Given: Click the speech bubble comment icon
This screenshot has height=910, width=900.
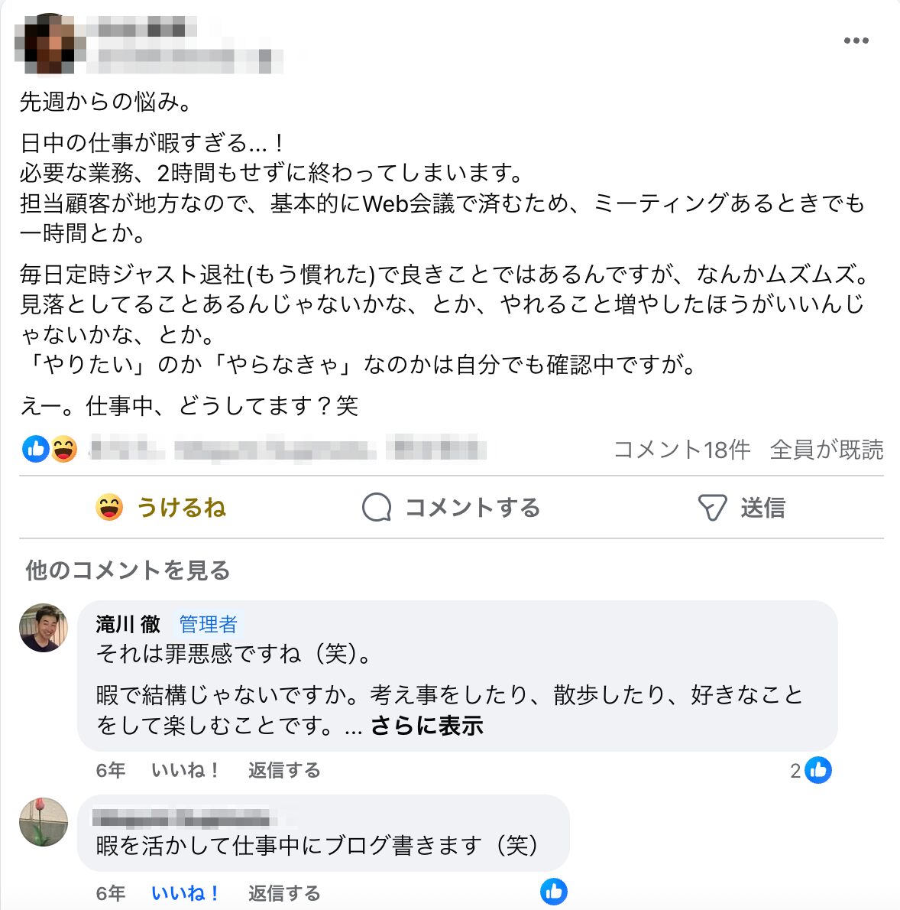Looking at the screenshot, I should pos(377,507).
